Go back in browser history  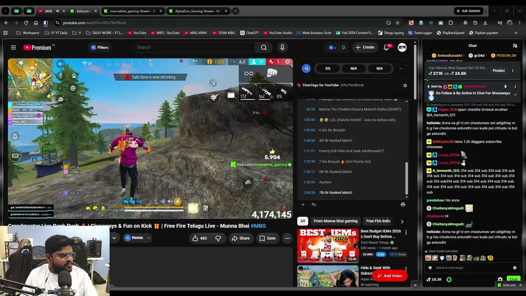click(x=6, y=23)
